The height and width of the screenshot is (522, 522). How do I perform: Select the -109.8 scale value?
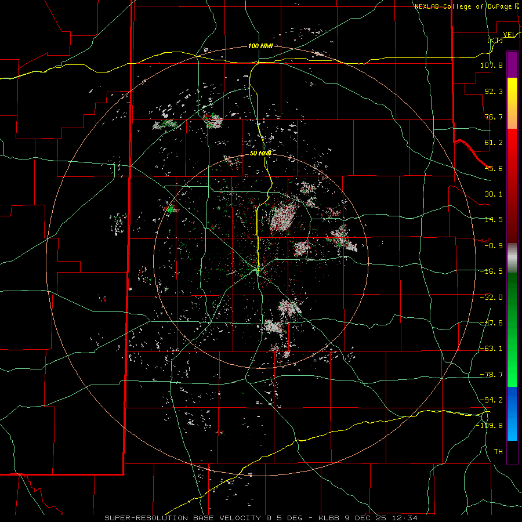490,426
